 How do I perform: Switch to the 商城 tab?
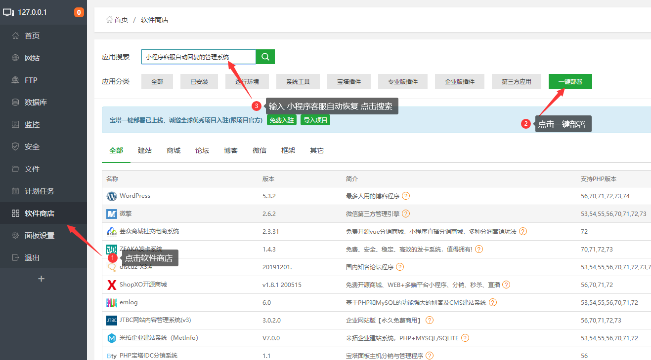click(174, 150)
